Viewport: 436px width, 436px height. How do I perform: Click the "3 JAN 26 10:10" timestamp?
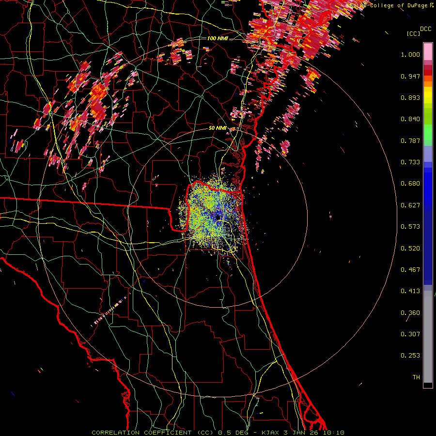pyautogui.click(x=314, y=433)
